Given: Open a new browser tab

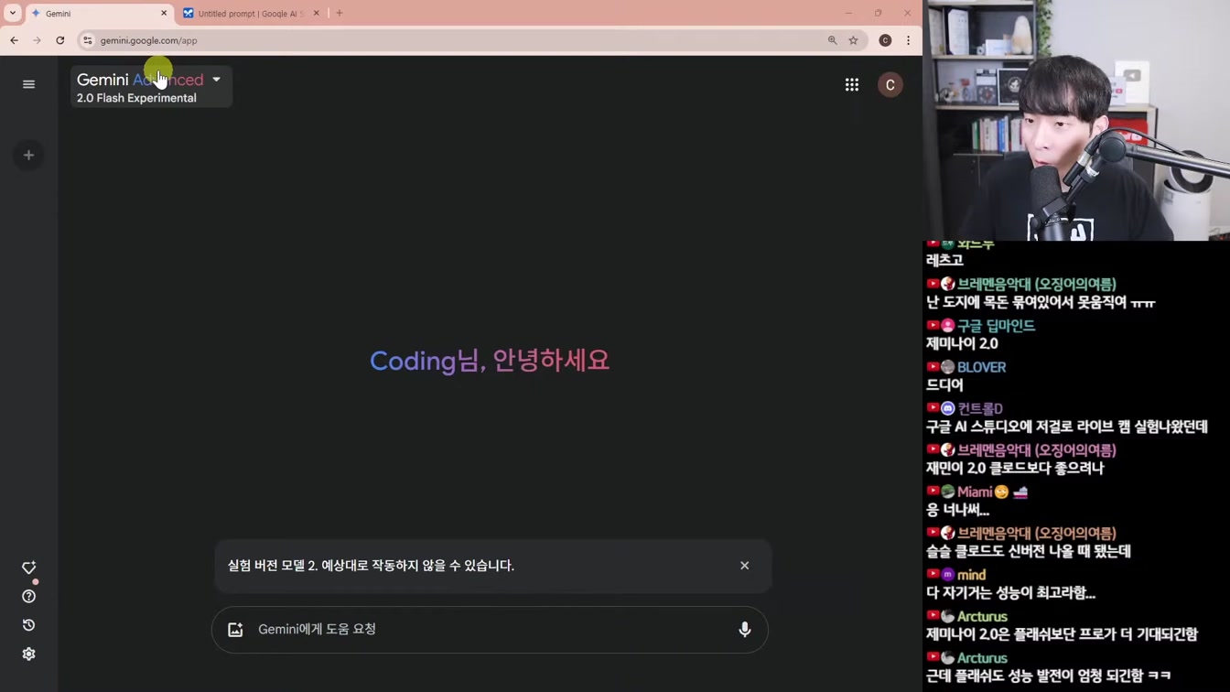Looking at the screenshot, I should [340, 14].
